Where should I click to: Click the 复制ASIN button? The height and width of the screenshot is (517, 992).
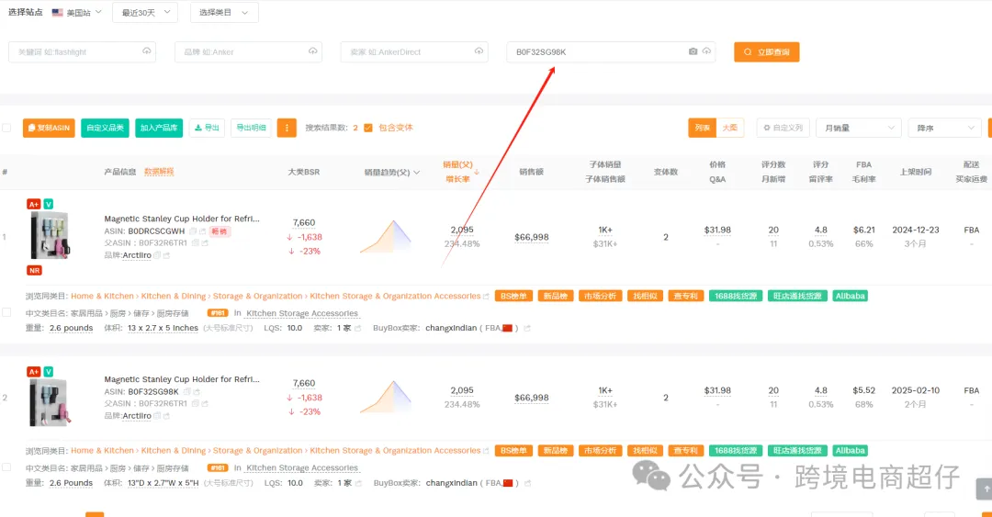(x=49, y=128)
